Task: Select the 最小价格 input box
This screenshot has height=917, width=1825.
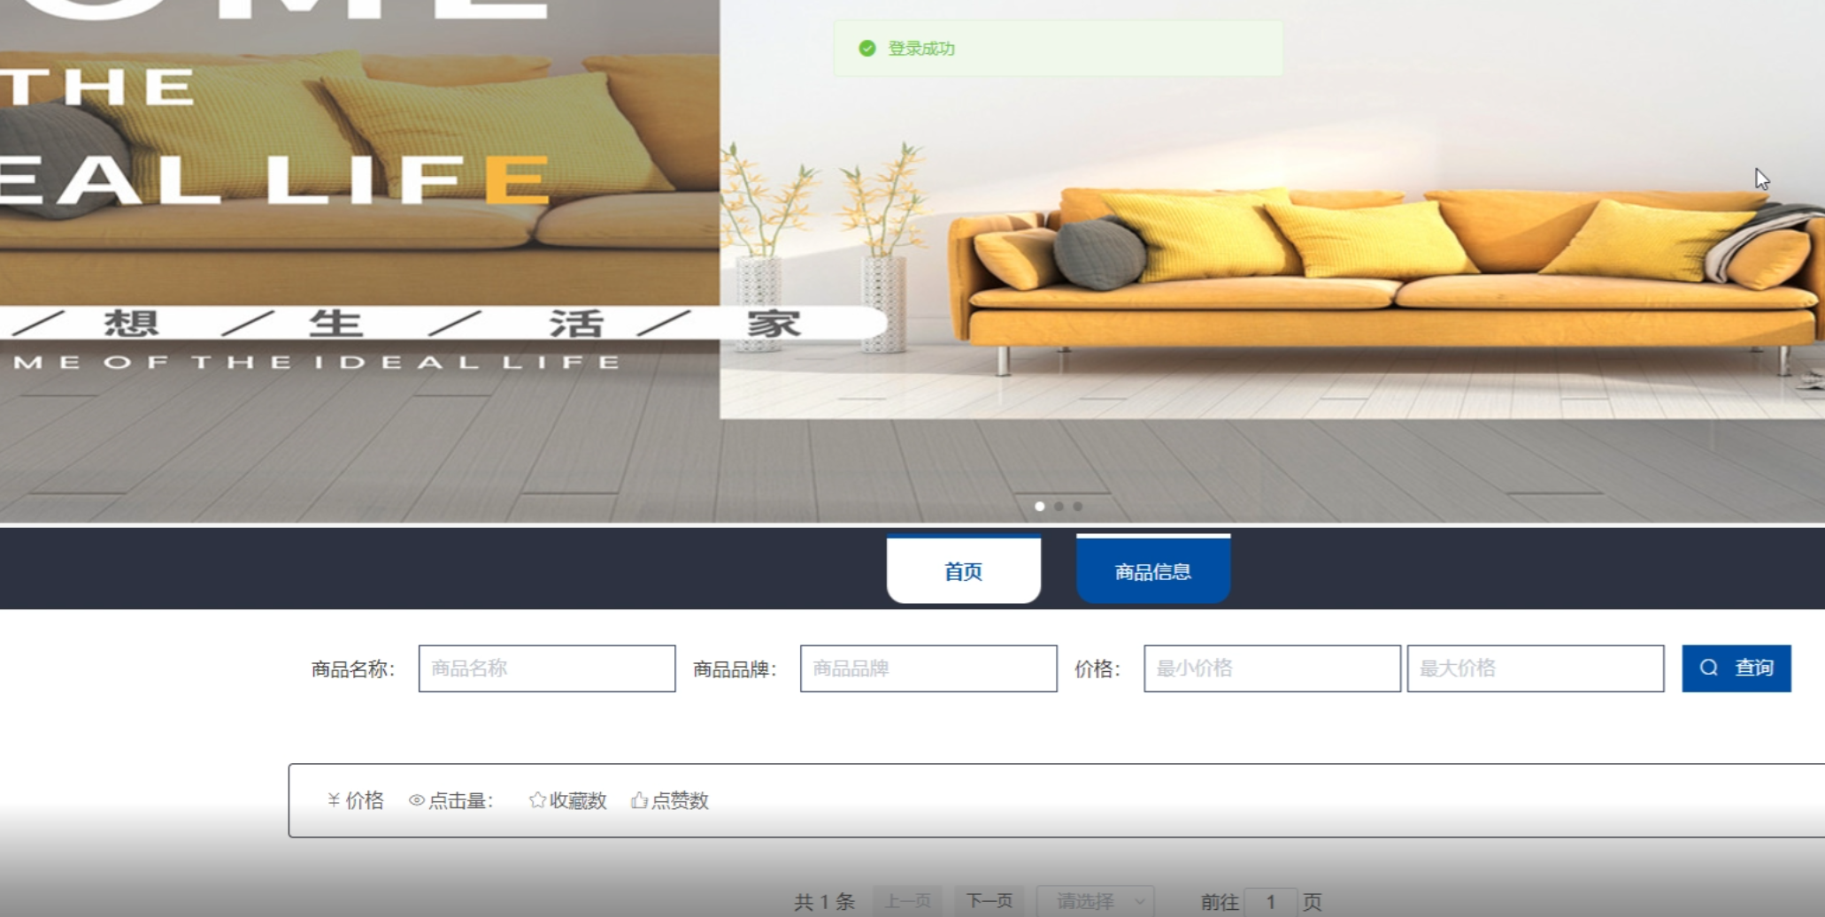Action: click(1271, 669)
